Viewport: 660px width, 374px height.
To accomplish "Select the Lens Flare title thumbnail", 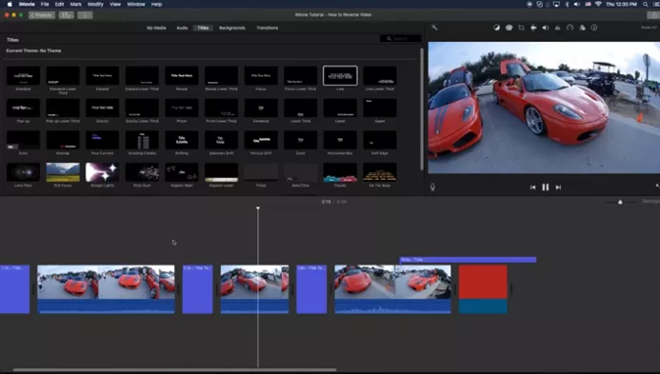I will (23, 172).
